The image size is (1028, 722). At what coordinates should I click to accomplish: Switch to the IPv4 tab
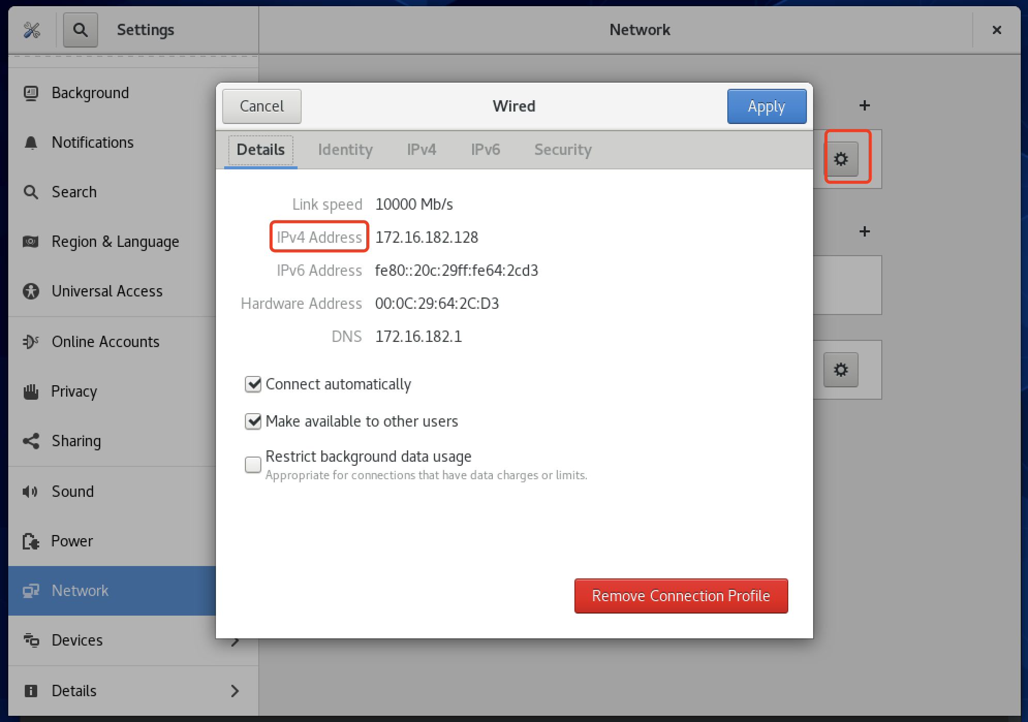[422, 150]
